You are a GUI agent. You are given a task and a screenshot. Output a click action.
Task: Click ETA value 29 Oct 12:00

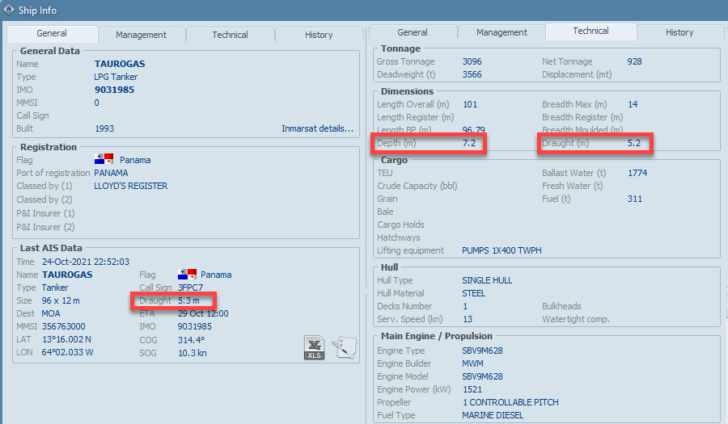click(x=203, y=313)
